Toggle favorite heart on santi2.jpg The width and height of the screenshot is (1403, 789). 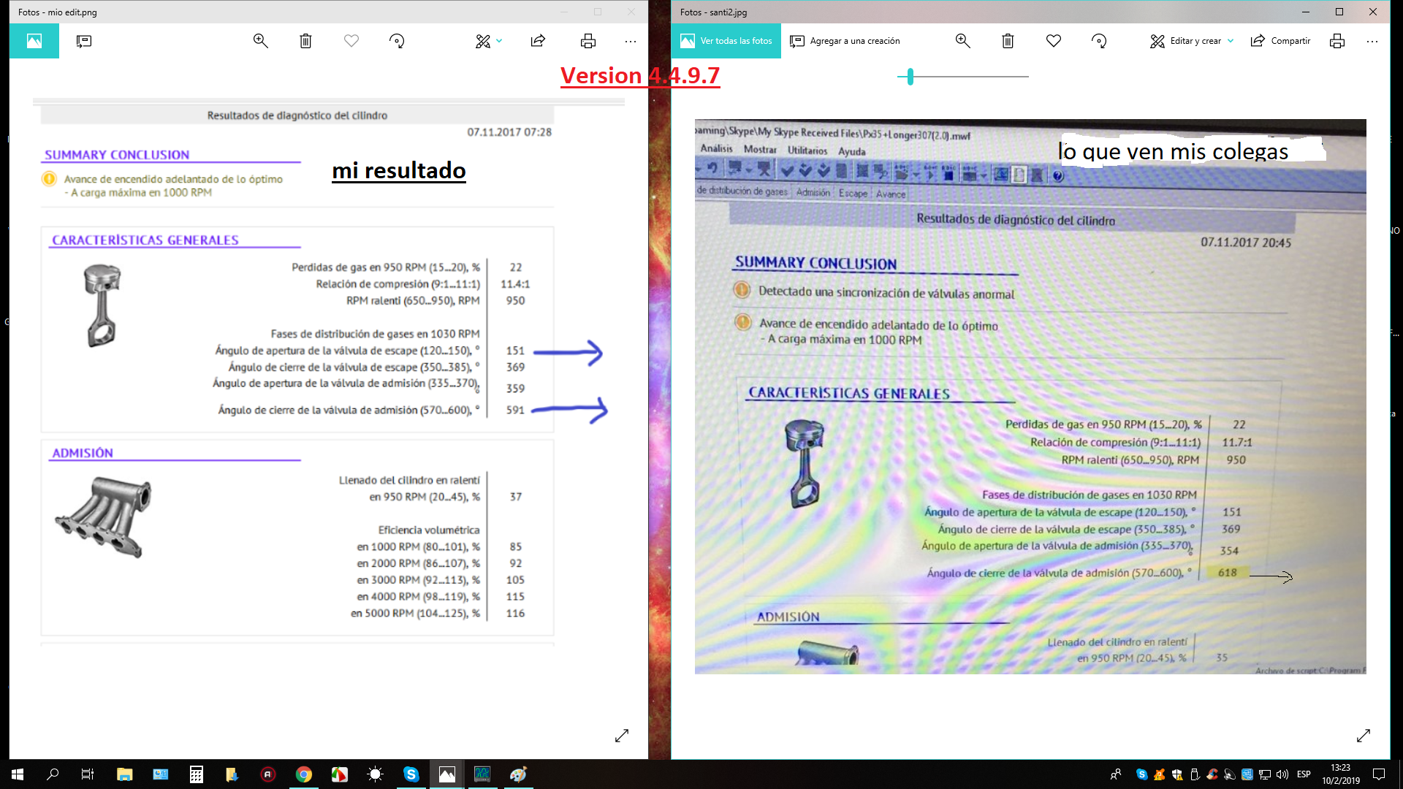pos(1053,41)
